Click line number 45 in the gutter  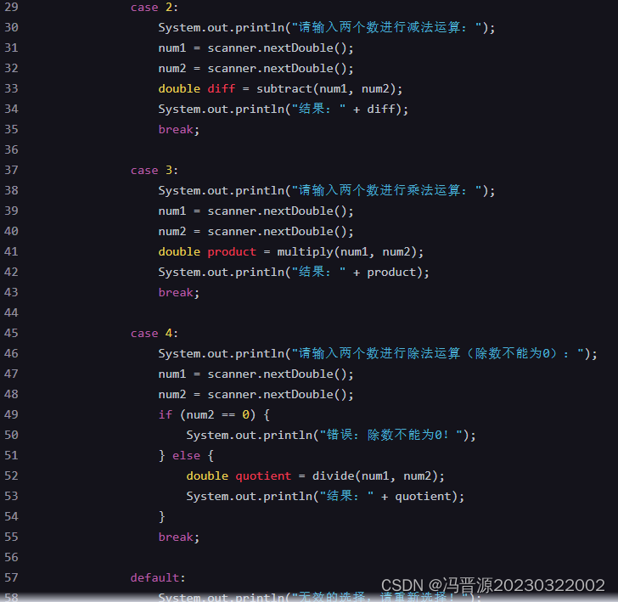pyautogui.click(x=11, y=334)
